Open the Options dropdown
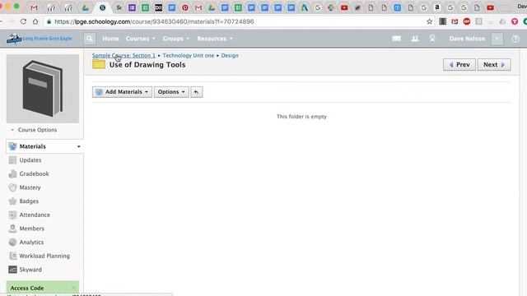The image size is (527, 296). (171, 92)
